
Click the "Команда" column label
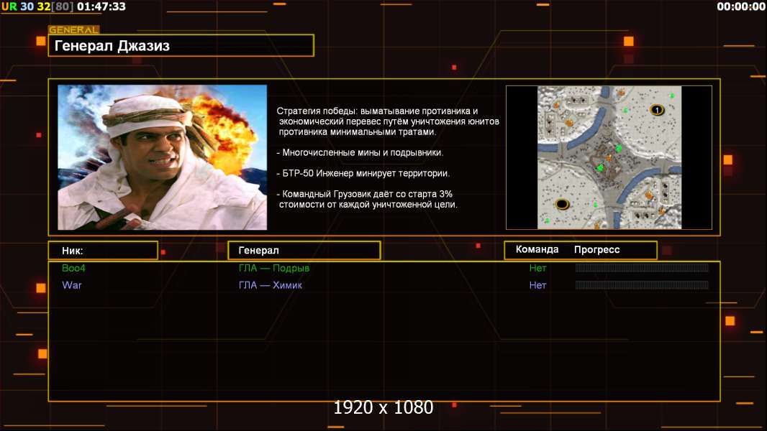click(x=537, y=249)
